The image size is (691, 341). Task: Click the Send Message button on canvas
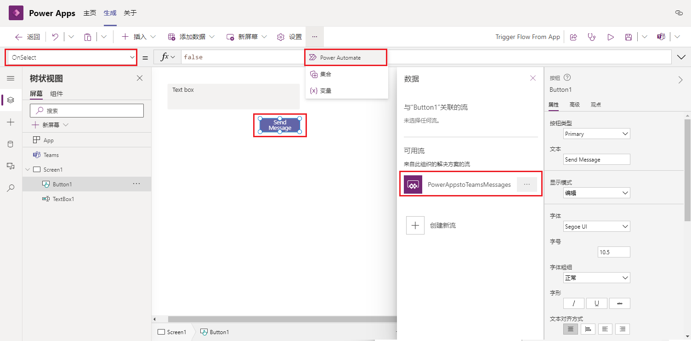click(x=280, y=125)
